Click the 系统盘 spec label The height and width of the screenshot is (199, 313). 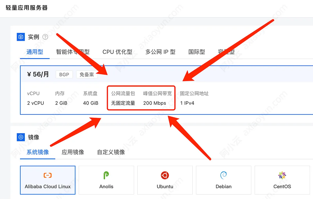click(x=90, y=93)
